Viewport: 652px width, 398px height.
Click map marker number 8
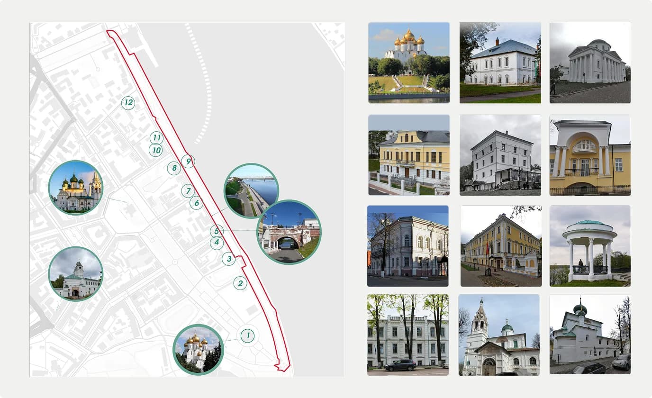(x=174, y=168)
